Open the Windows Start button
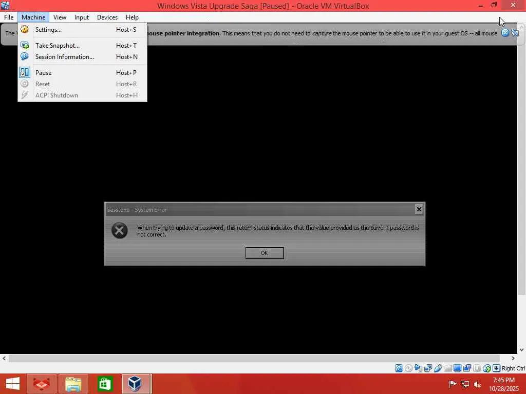 click(13, 384)
